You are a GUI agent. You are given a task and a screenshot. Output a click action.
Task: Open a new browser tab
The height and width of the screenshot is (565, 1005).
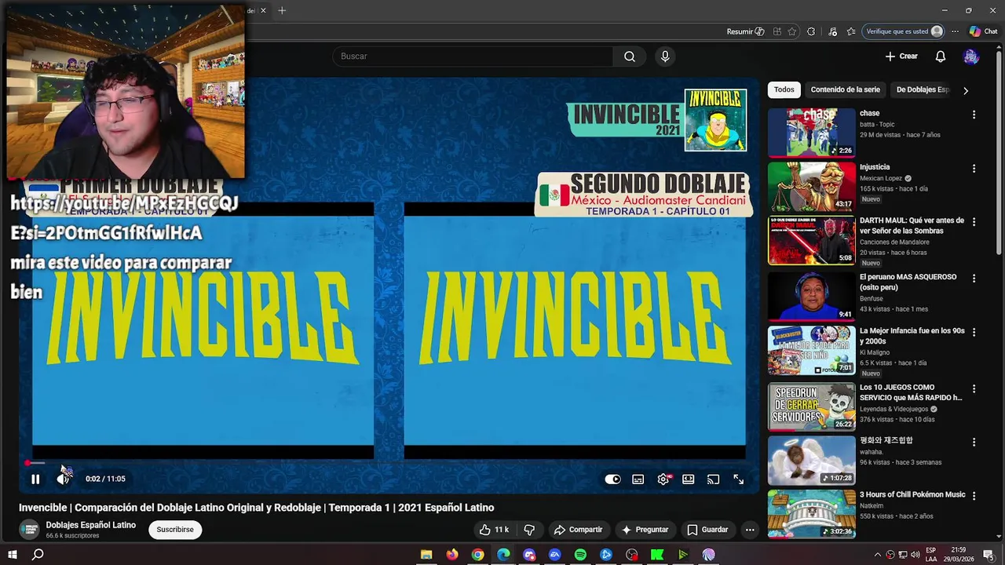tap(282, 10)
